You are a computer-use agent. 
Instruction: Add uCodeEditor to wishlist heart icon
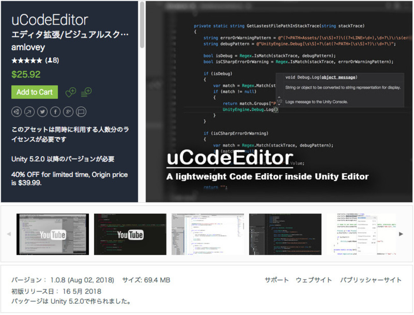click(x=70, y=92)
